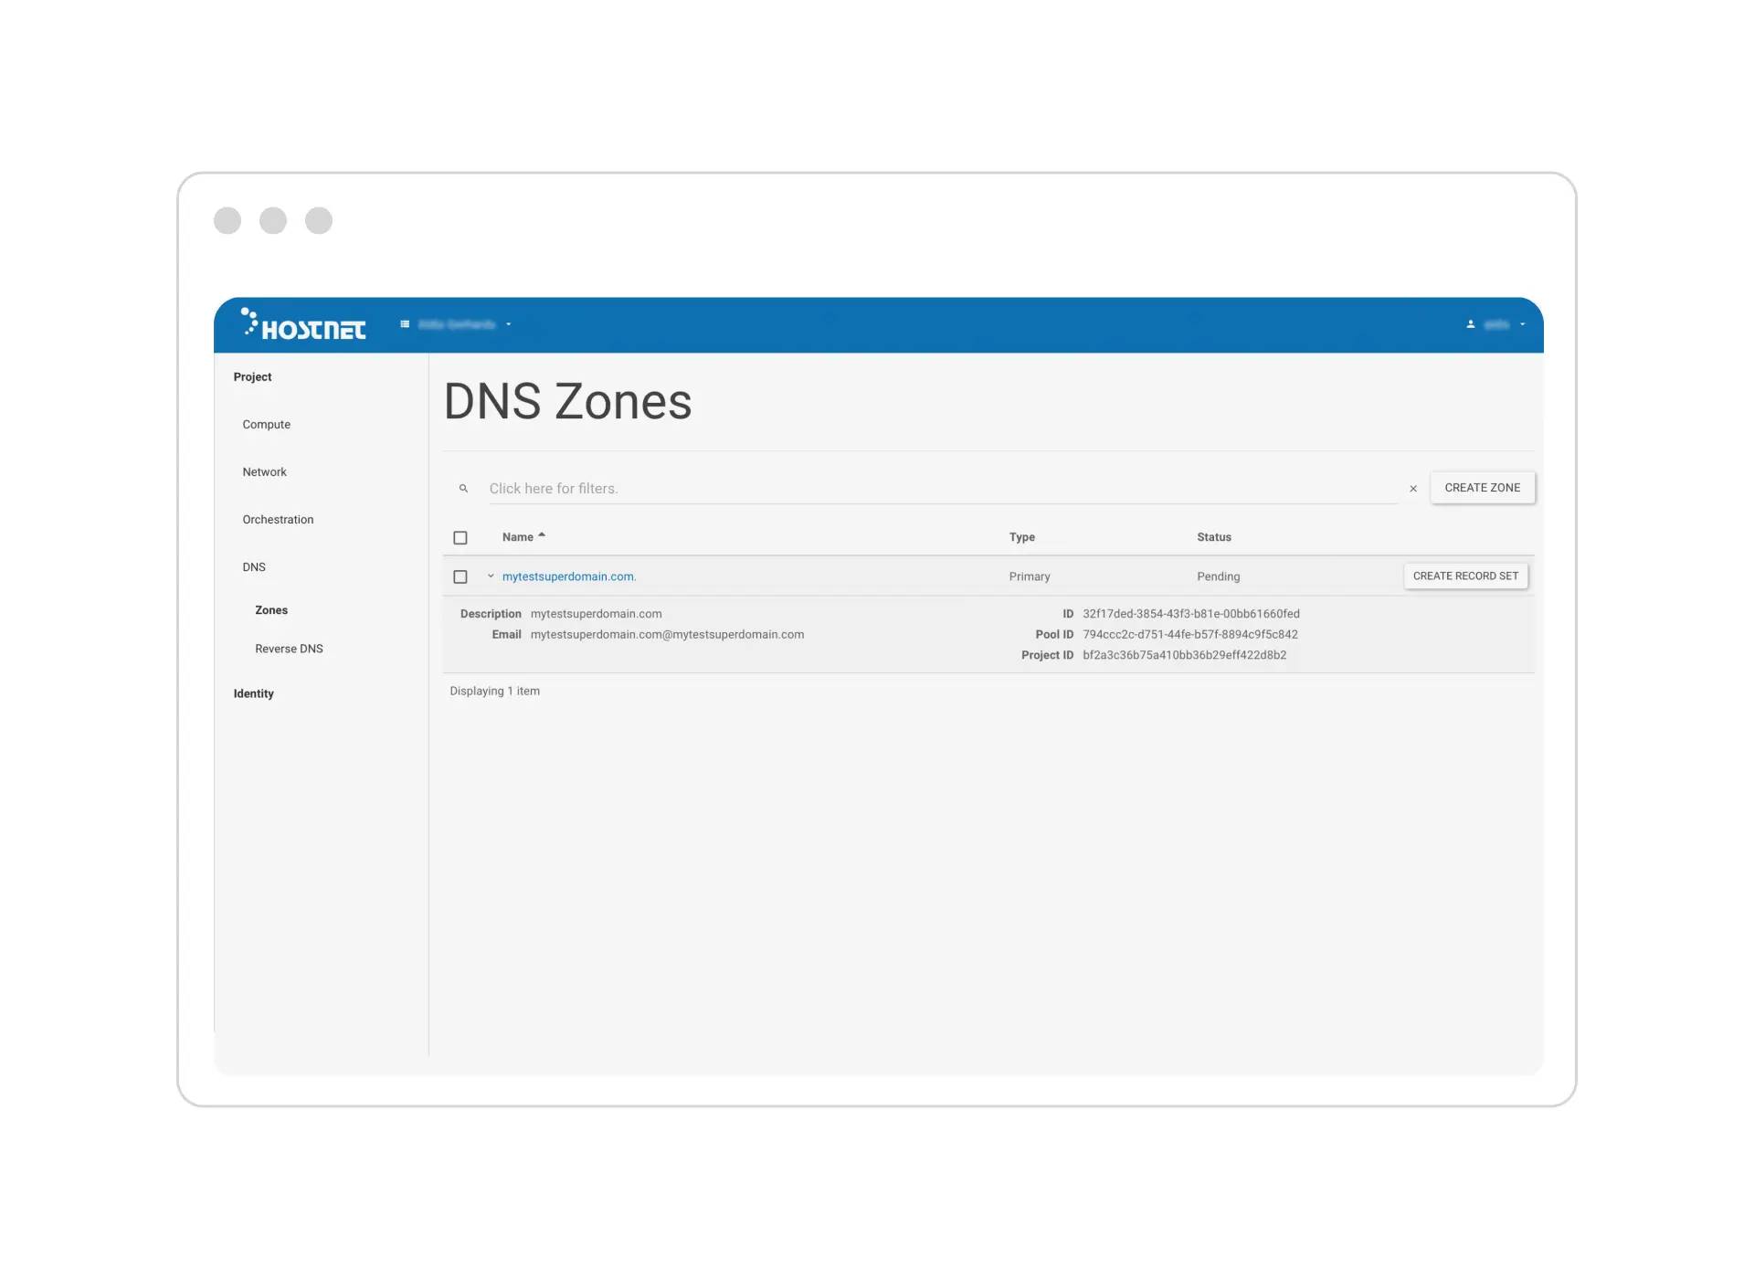This screenshot has height=1279, width=1754.
Task: Open the Orchestration sidebar menu
Action: [278, 519]
